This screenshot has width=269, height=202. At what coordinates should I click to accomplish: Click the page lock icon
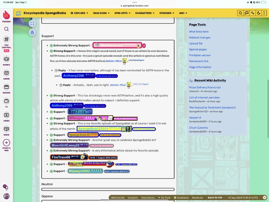click(32, 32)
